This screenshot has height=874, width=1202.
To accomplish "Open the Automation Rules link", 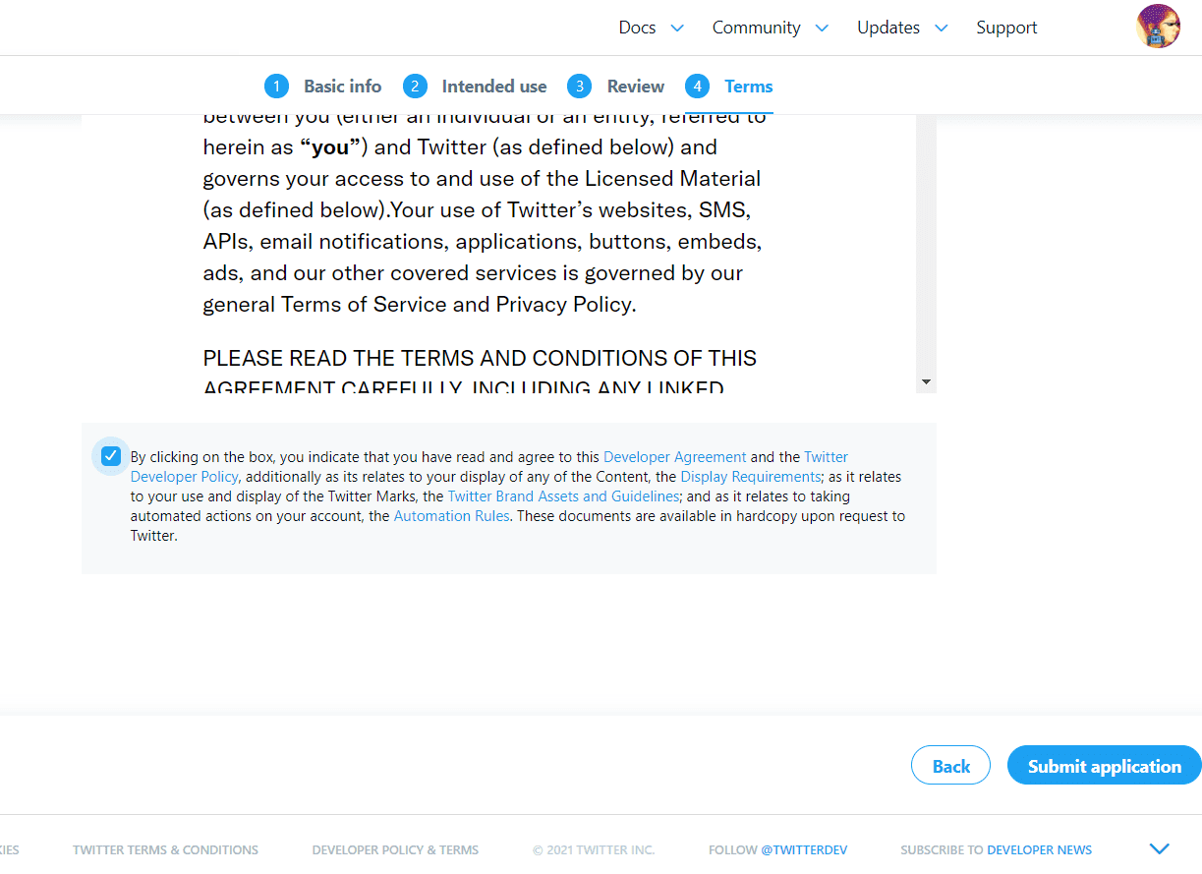I will pyautogui.click(x=451, y=516).
